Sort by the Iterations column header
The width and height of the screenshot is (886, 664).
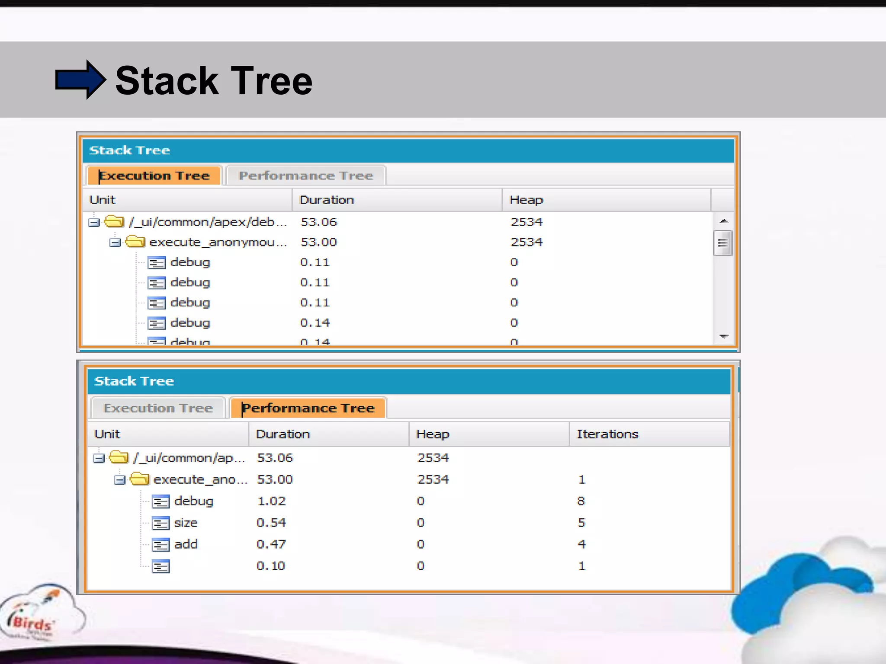pyautogui.click(x=607, y=434)
